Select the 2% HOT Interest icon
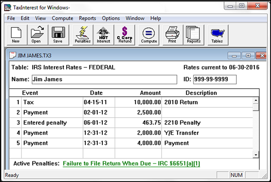The width and height of the screenshot is (271, 182). click(x=104, y=35)
